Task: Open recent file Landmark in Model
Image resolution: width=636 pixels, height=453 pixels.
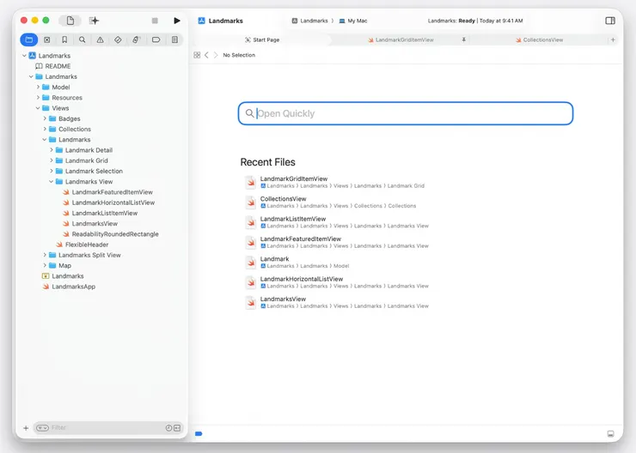Action: [297, 263]
